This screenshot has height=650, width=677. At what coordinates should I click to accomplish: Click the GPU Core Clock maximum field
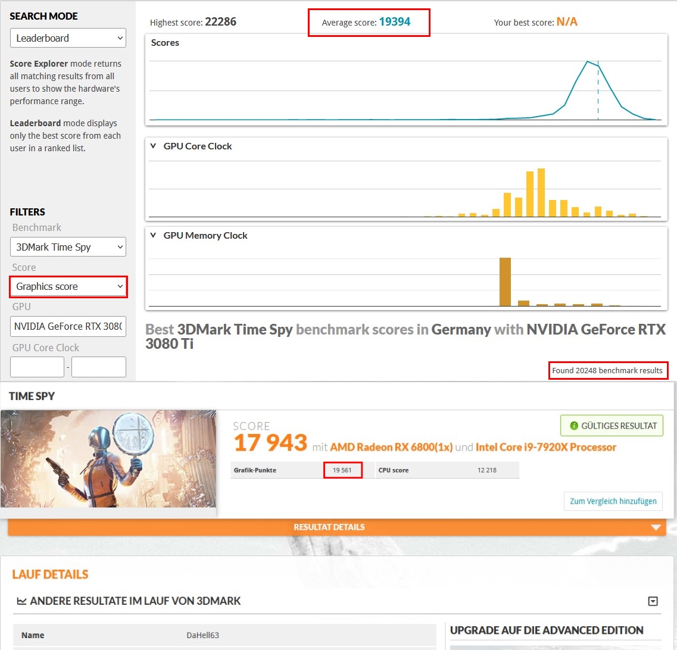(x=99, y=367)
